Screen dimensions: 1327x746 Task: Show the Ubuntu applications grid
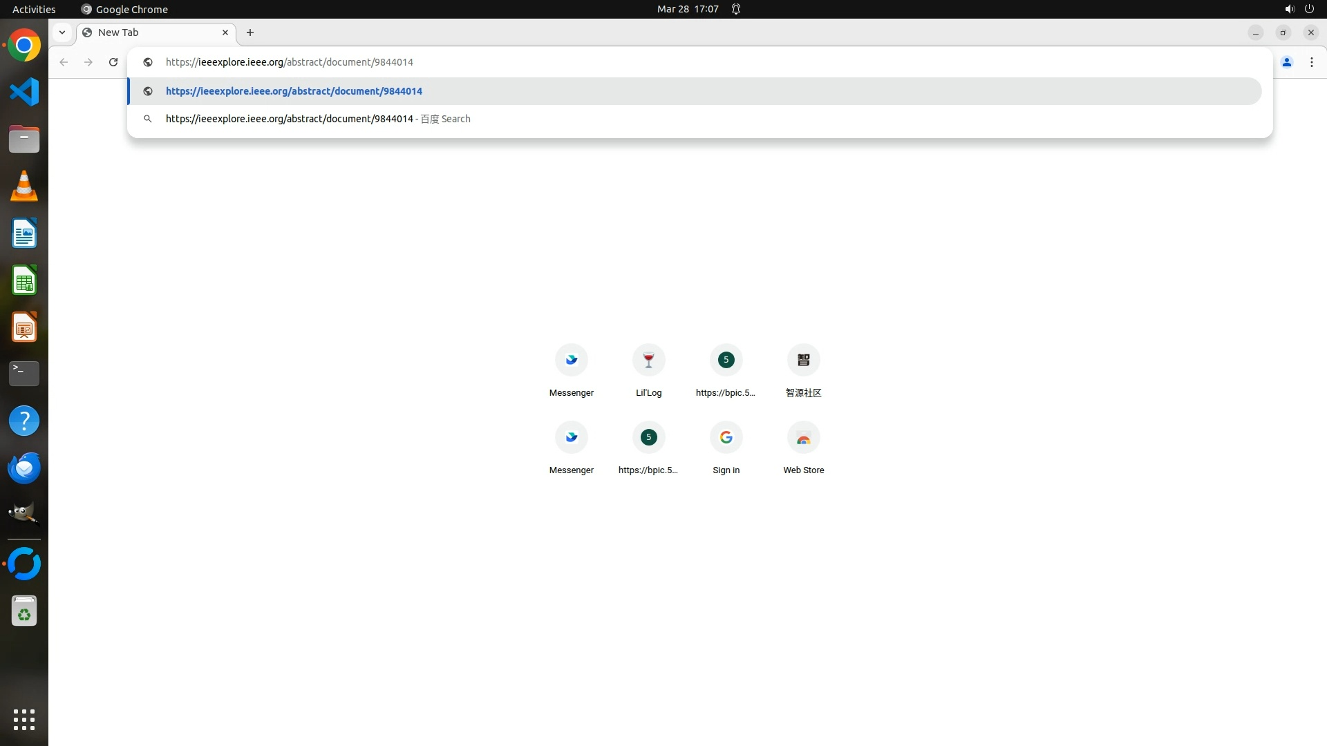24,719
